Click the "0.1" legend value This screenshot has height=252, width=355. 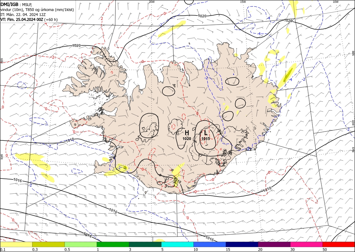point(2,250)
